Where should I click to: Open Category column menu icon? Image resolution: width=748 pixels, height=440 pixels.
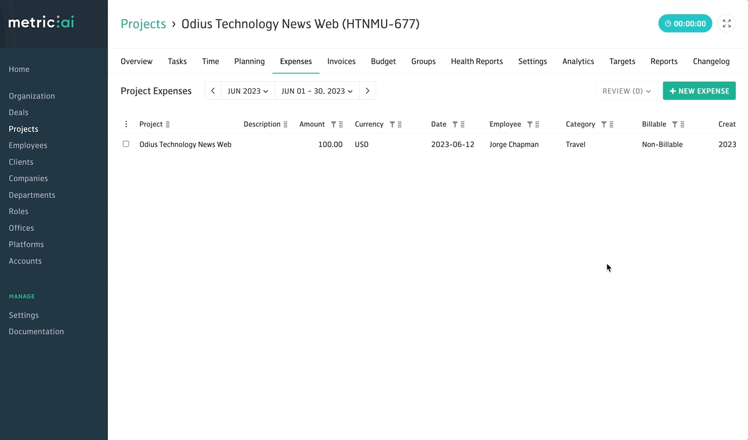pyautogui.click(x=611, y=125)
